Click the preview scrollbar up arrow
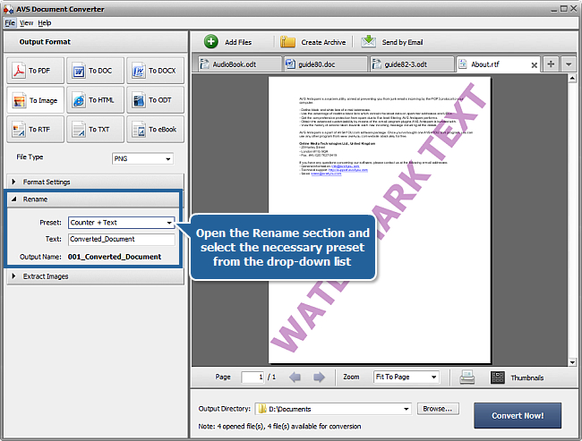The width and height of the screenshot is (582, 441). coord(572,78)
